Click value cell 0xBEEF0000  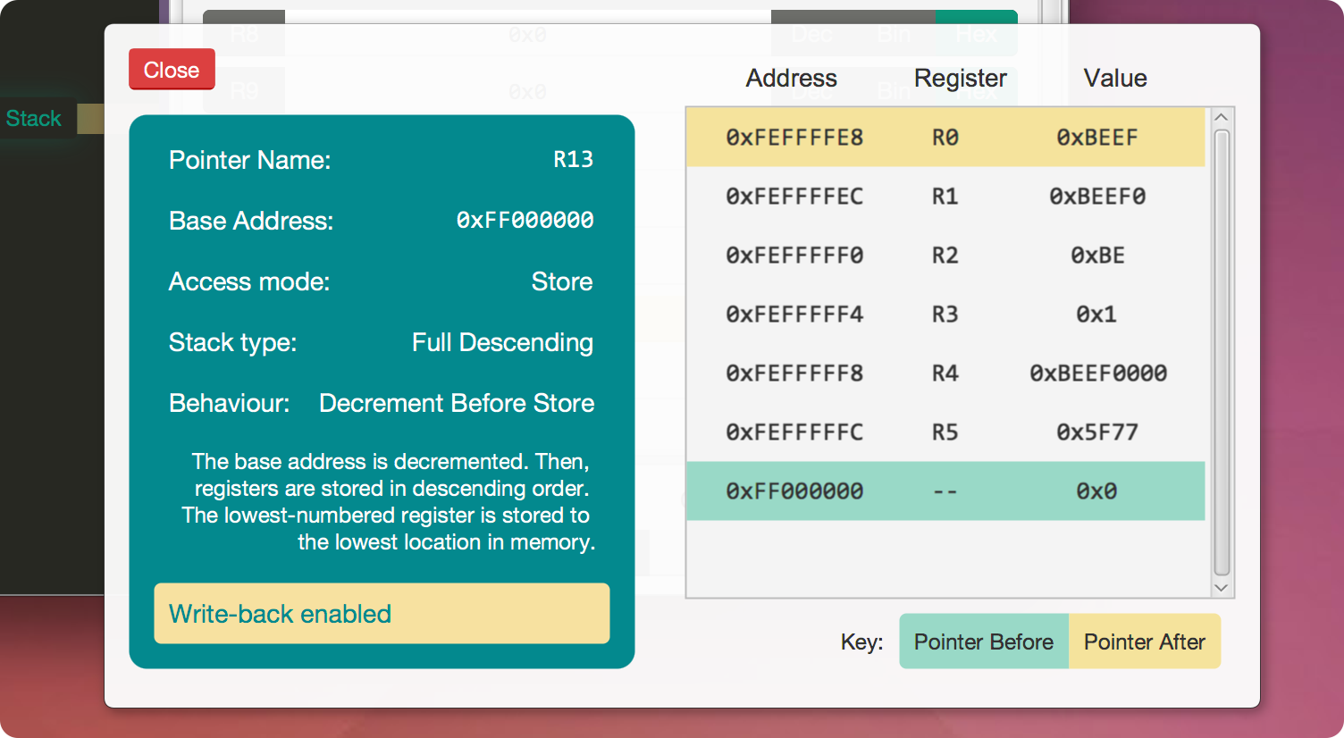click(x=1098, y=373)
